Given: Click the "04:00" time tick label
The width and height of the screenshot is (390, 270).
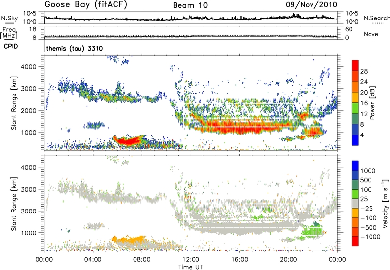Looking at the screenshot, I should click(x=93, y=260).
